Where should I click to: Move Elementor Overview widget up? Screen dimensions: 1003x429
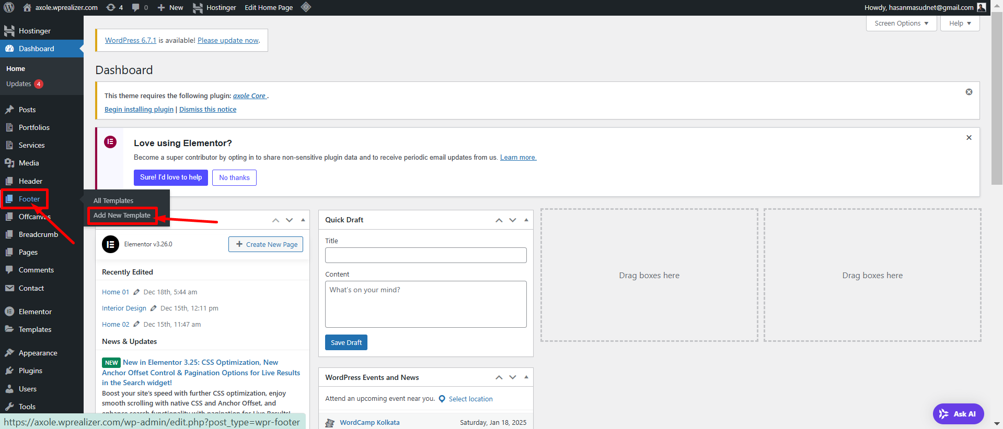[x=275, y=220]
